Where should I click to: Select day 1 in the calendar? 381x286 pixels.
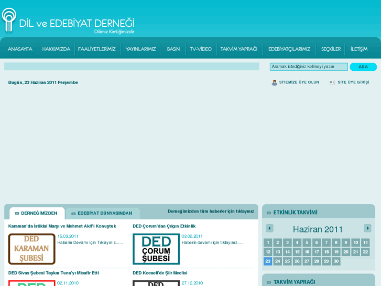[268, 242]
